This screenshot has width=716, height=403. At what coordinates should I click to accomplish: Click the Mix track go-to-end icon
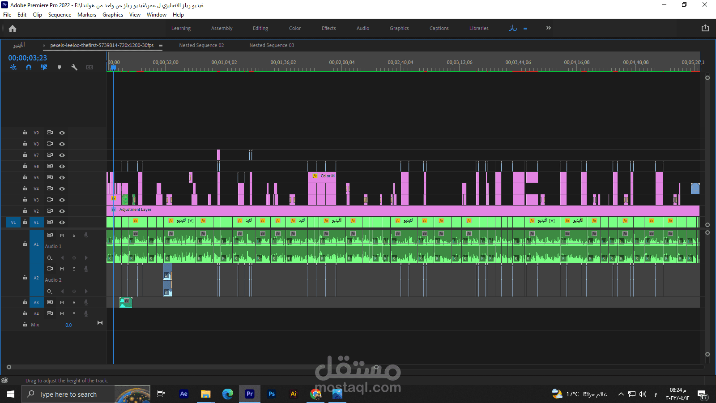[x=100, y=323]
